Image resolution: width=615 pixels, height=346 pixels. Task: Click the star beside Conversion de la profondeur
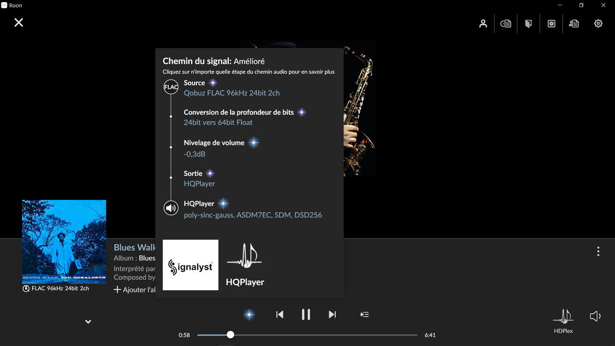[x=301, y=112]
